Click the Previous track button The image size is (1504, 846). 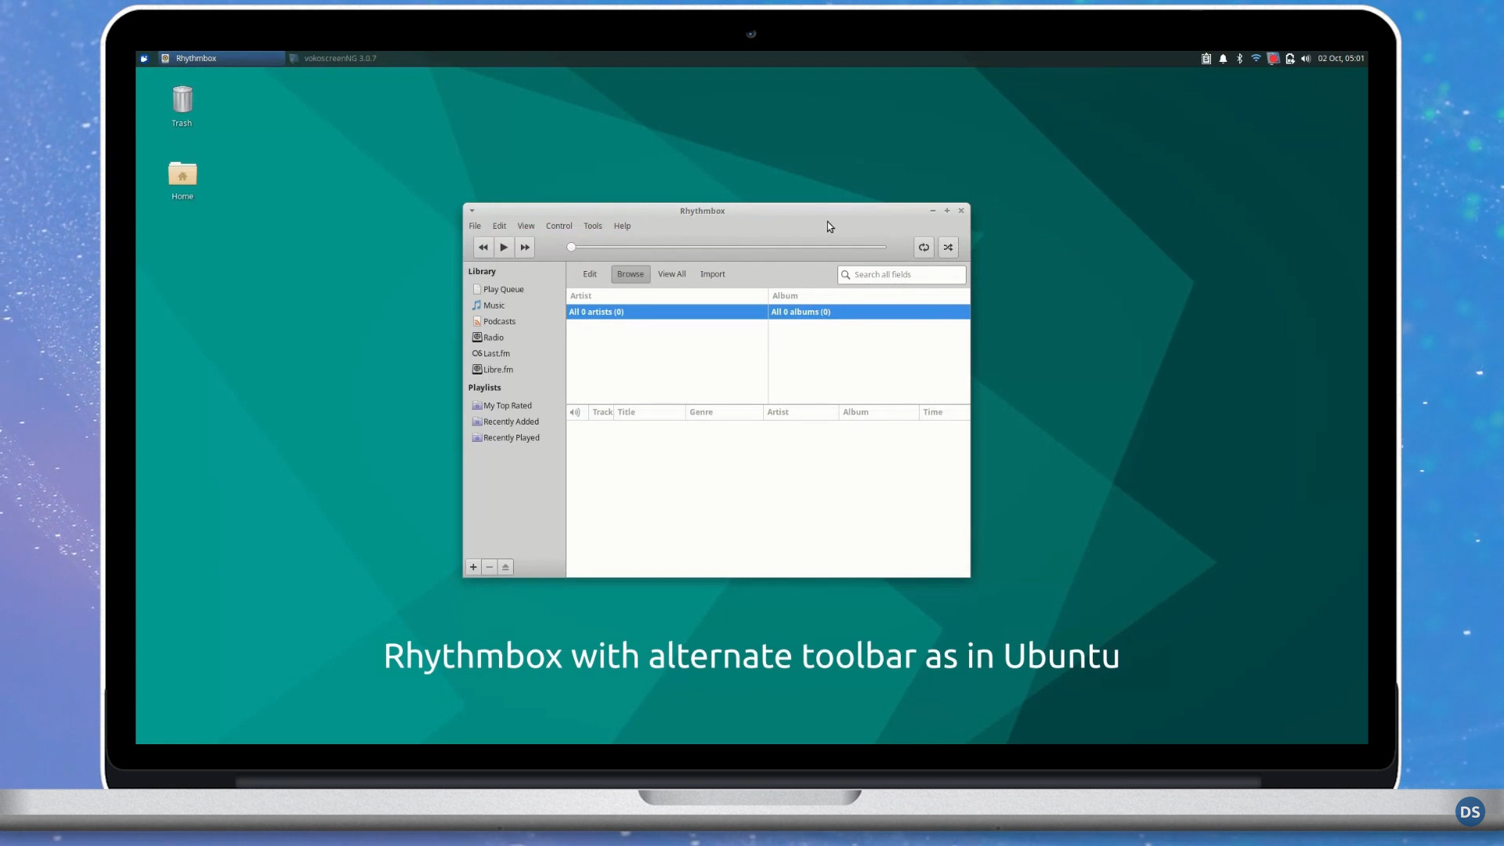tap(483, 248)
